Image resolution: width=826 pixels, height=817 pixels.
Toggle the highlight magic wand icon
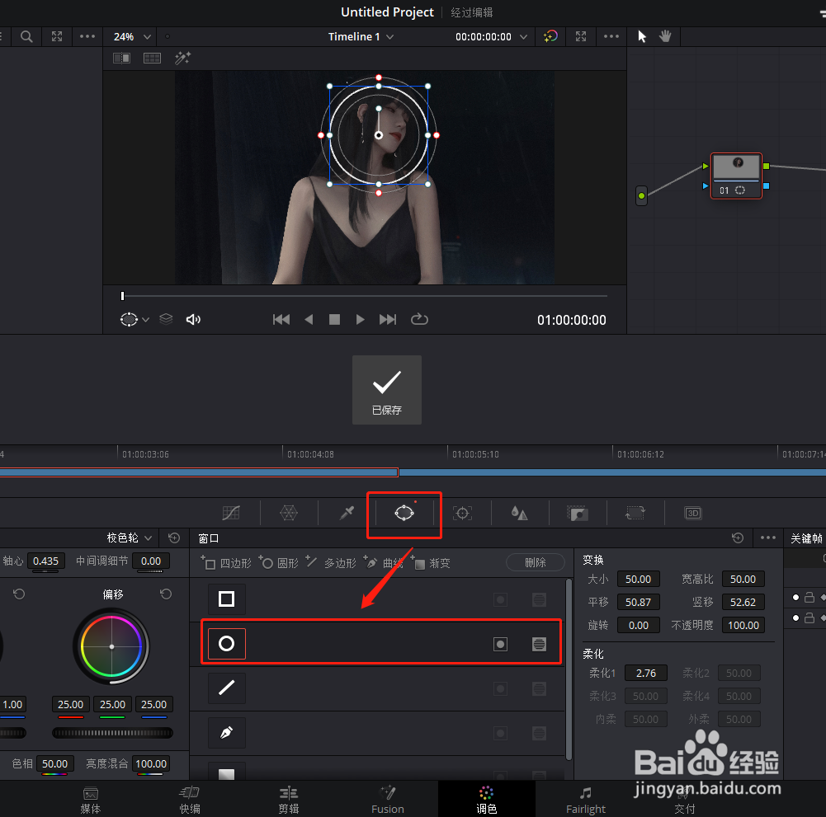pos(182,58)
